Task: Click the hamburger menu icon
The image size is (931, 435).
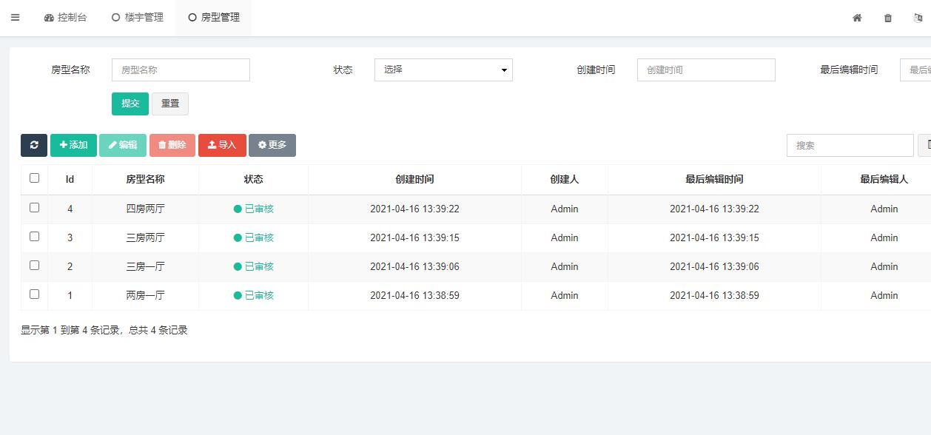Action: 15,18
